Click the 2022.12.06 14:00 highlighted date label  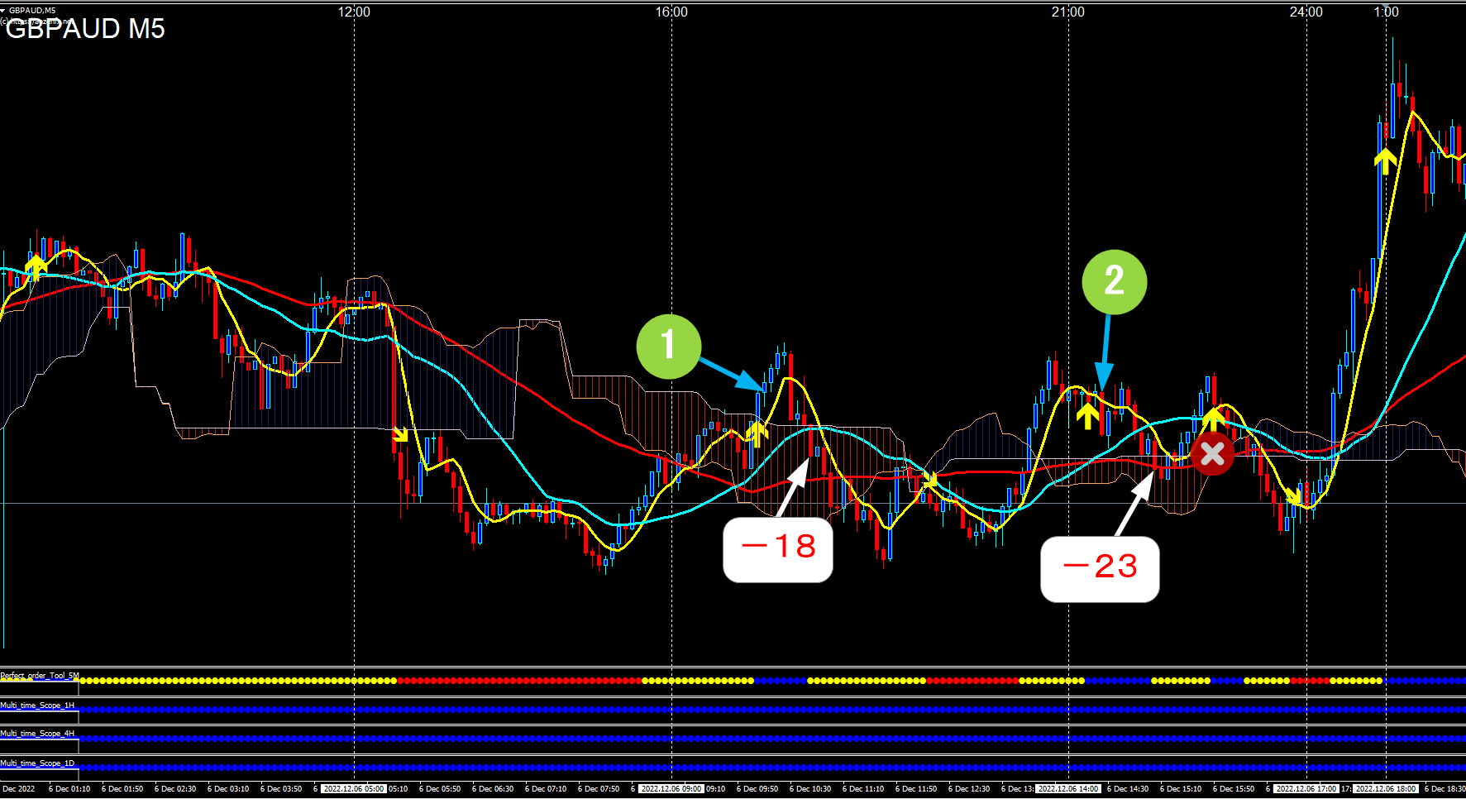[x=1068, y=789]
